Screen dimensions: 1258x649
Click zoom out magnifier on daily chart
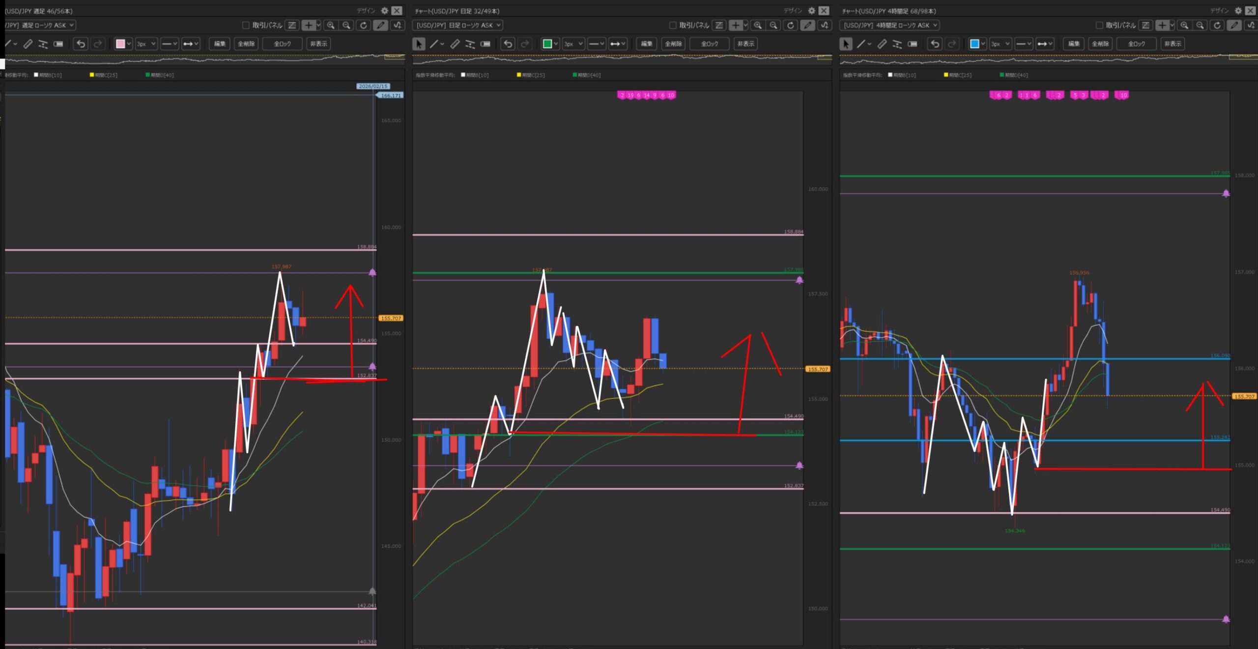773,25
